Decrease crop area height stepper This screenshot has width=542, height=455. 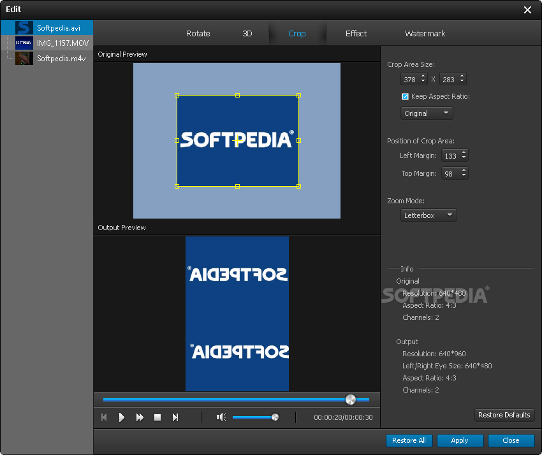[462, 82]
